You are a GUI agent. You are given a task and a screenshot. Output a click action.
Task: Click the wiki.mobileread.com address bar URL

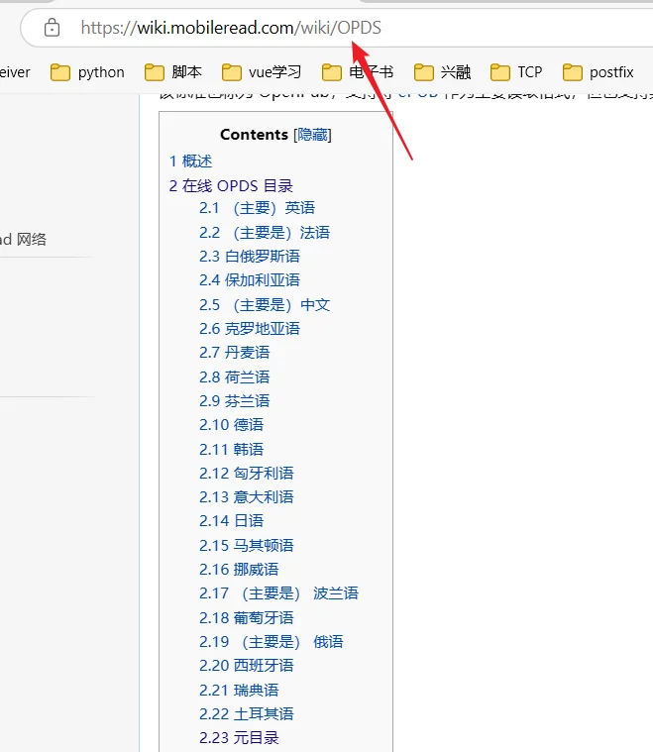(231, 28)
